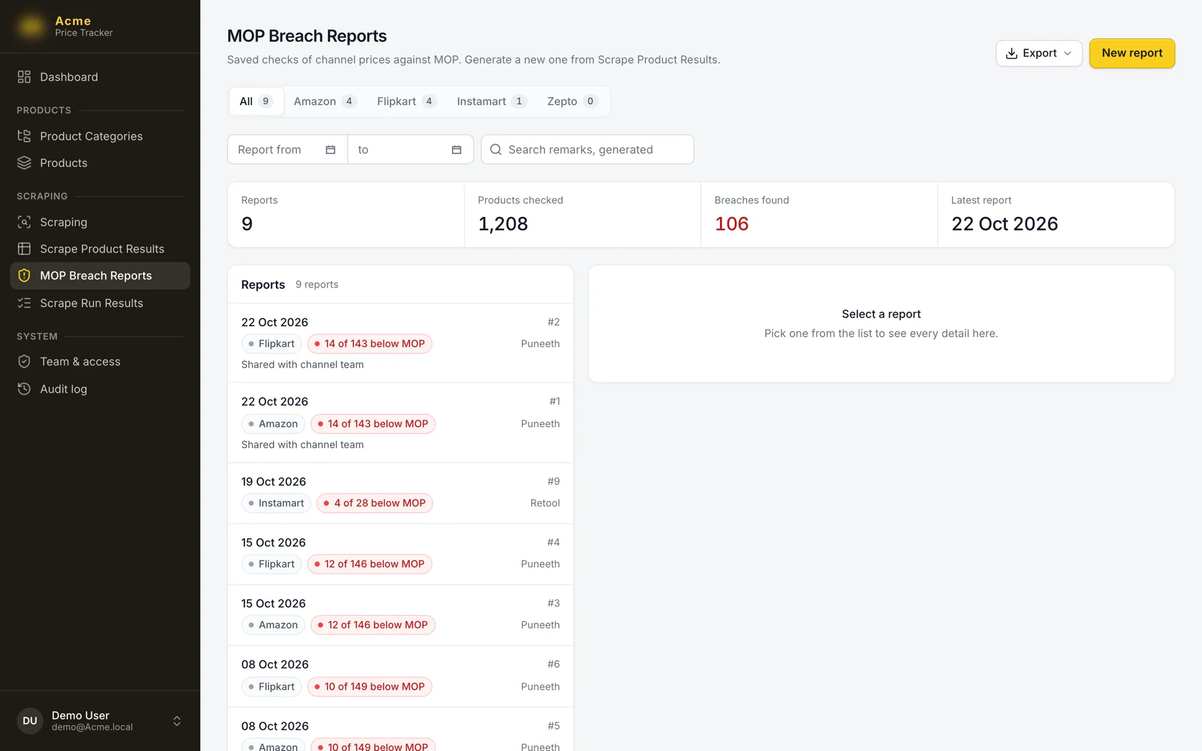Click the Export download icon
The height and width of the screenshot is (751, 1202).
pyautogui.click(x=1011, y=53)
